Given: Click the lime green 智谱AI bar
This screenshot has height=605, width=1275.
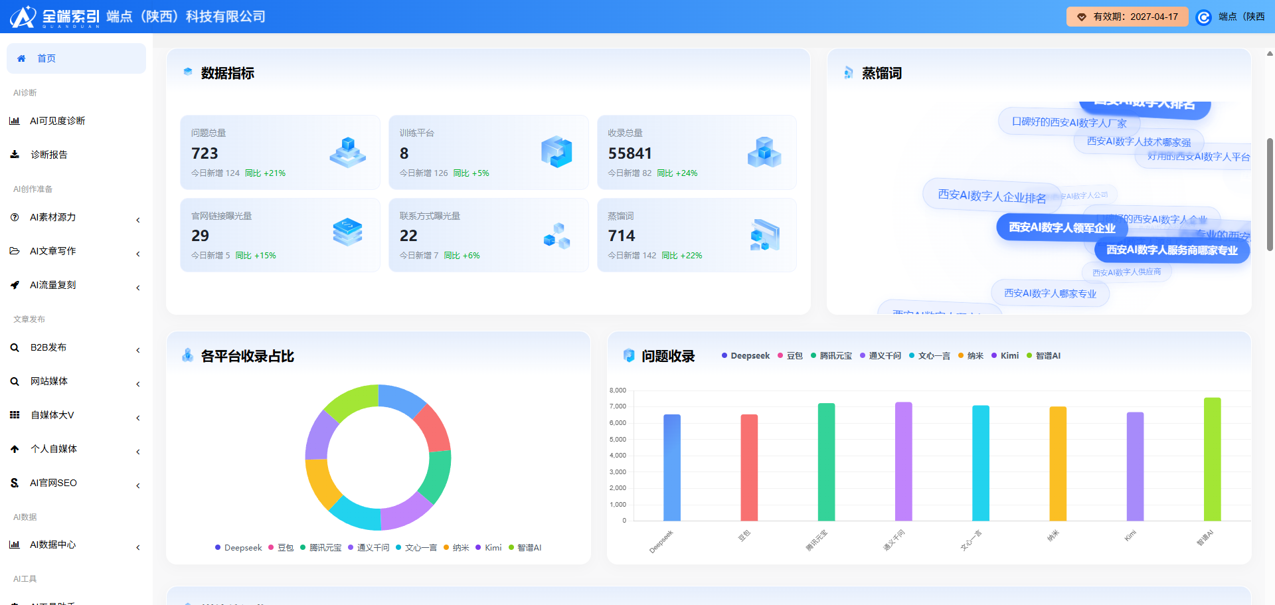Looking at the screenshot, I should pyautogui.click(x=1213, y=459).
